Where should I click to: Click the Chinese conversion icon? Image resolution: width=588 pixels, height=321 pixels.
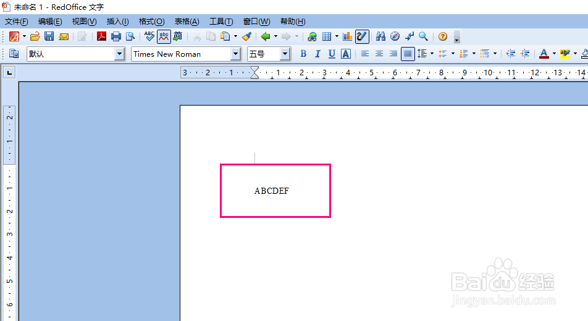[x=178, y=36]
